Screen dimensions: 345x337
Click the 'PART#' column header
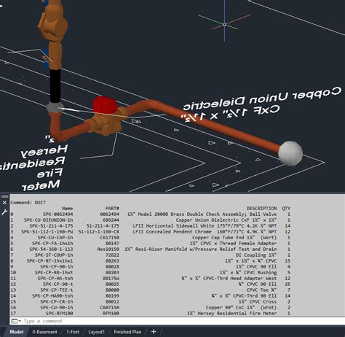point(112,209)
